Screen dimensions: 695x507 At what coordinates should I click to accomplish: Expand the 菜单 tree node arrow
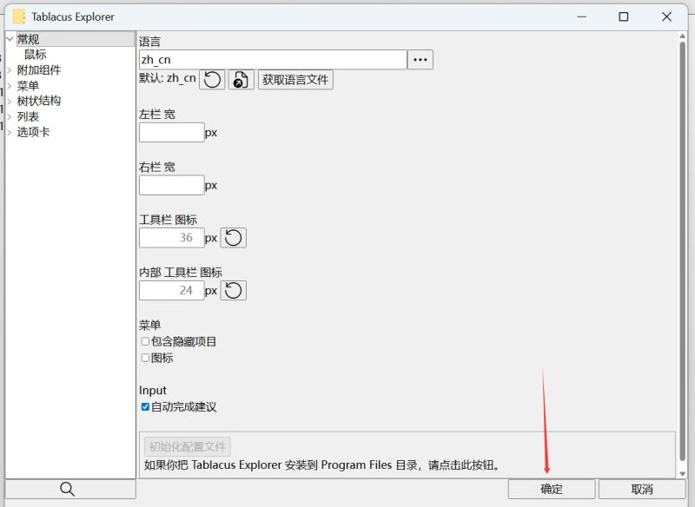click(x=10, y=85)
